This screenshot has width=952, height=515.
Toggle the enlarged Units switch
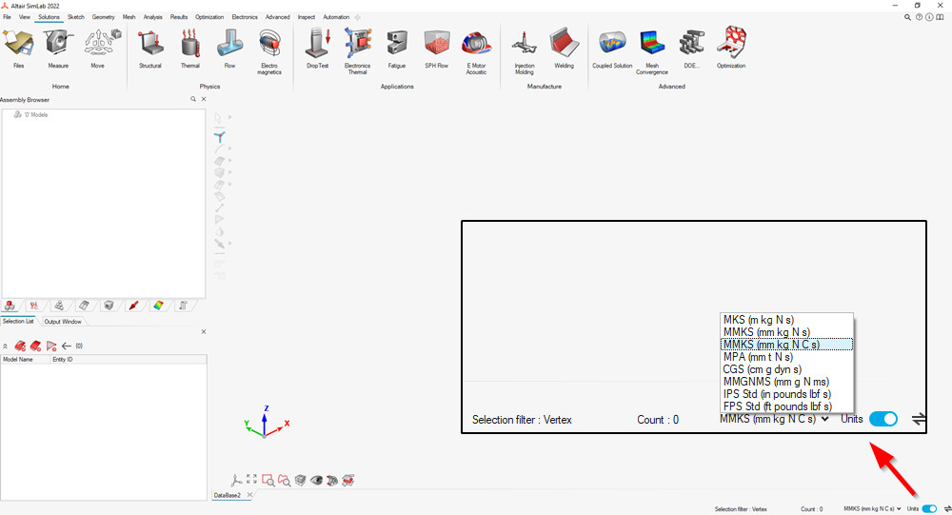pos(883,419)
